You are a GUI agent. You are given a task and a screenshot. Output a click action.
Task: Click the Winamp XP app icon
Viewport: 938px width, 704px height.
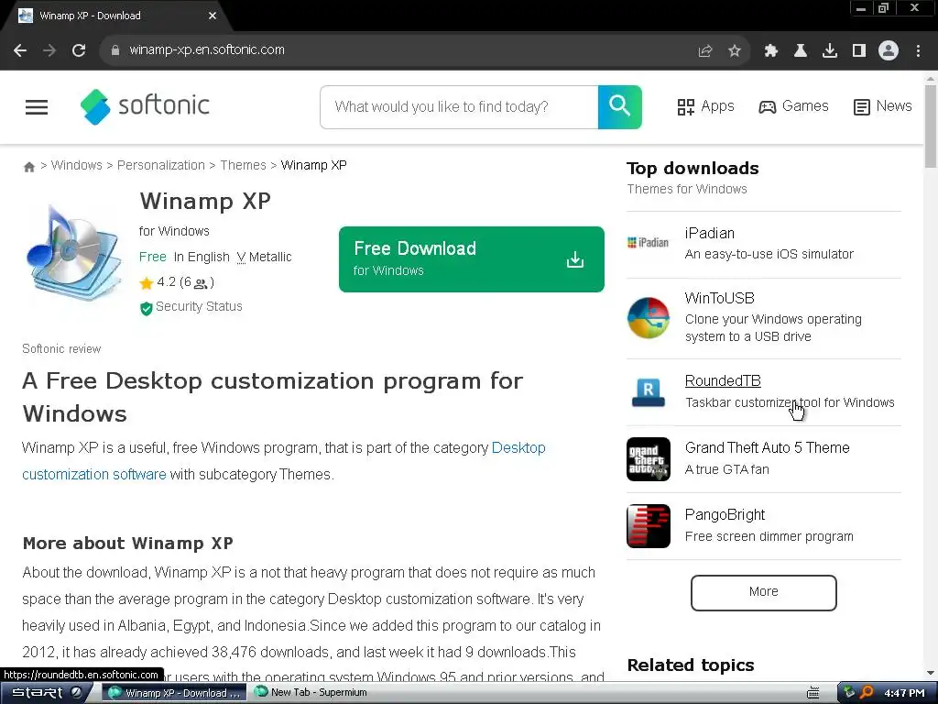click(x=73, y=252)
